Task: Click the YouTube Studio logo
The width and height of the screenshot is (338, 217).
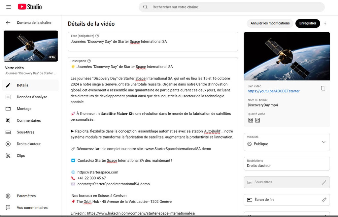Action: 30,7
